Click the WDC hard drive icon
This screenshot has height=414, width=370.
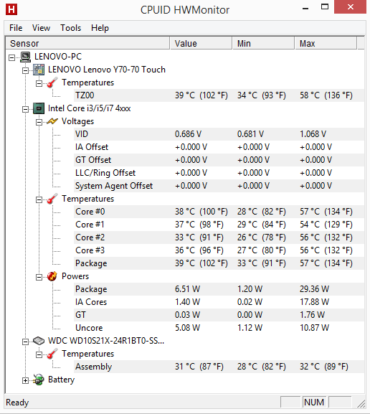pos(39,341)
